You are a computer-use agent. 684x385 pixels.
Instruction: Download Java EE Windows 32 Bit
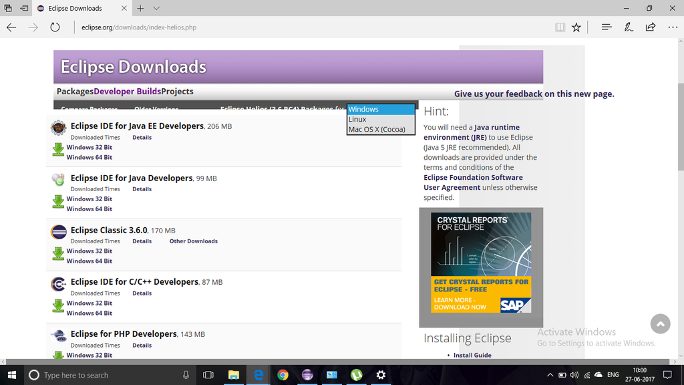(x=90, y=147)
